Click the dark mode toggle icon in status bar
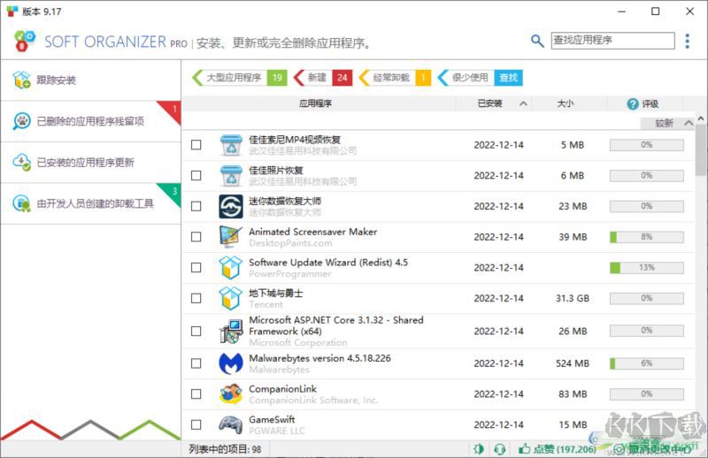This screenshot has height=458, width=708. coord(479,449)
